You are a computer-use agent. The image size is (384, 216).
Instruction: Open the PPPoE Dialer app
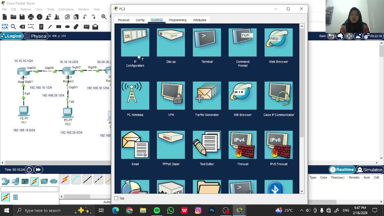[171, 145]
